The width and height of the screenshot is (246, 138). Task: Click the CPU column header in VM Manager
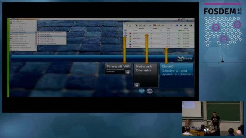click(168, 28)
